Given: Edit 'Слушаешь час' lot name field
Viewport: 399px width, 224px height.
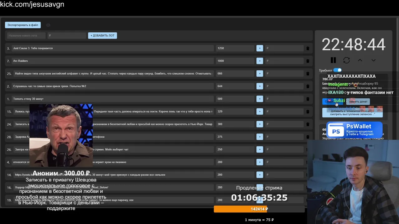Looking at the screenshot, I should click(113, 86).
